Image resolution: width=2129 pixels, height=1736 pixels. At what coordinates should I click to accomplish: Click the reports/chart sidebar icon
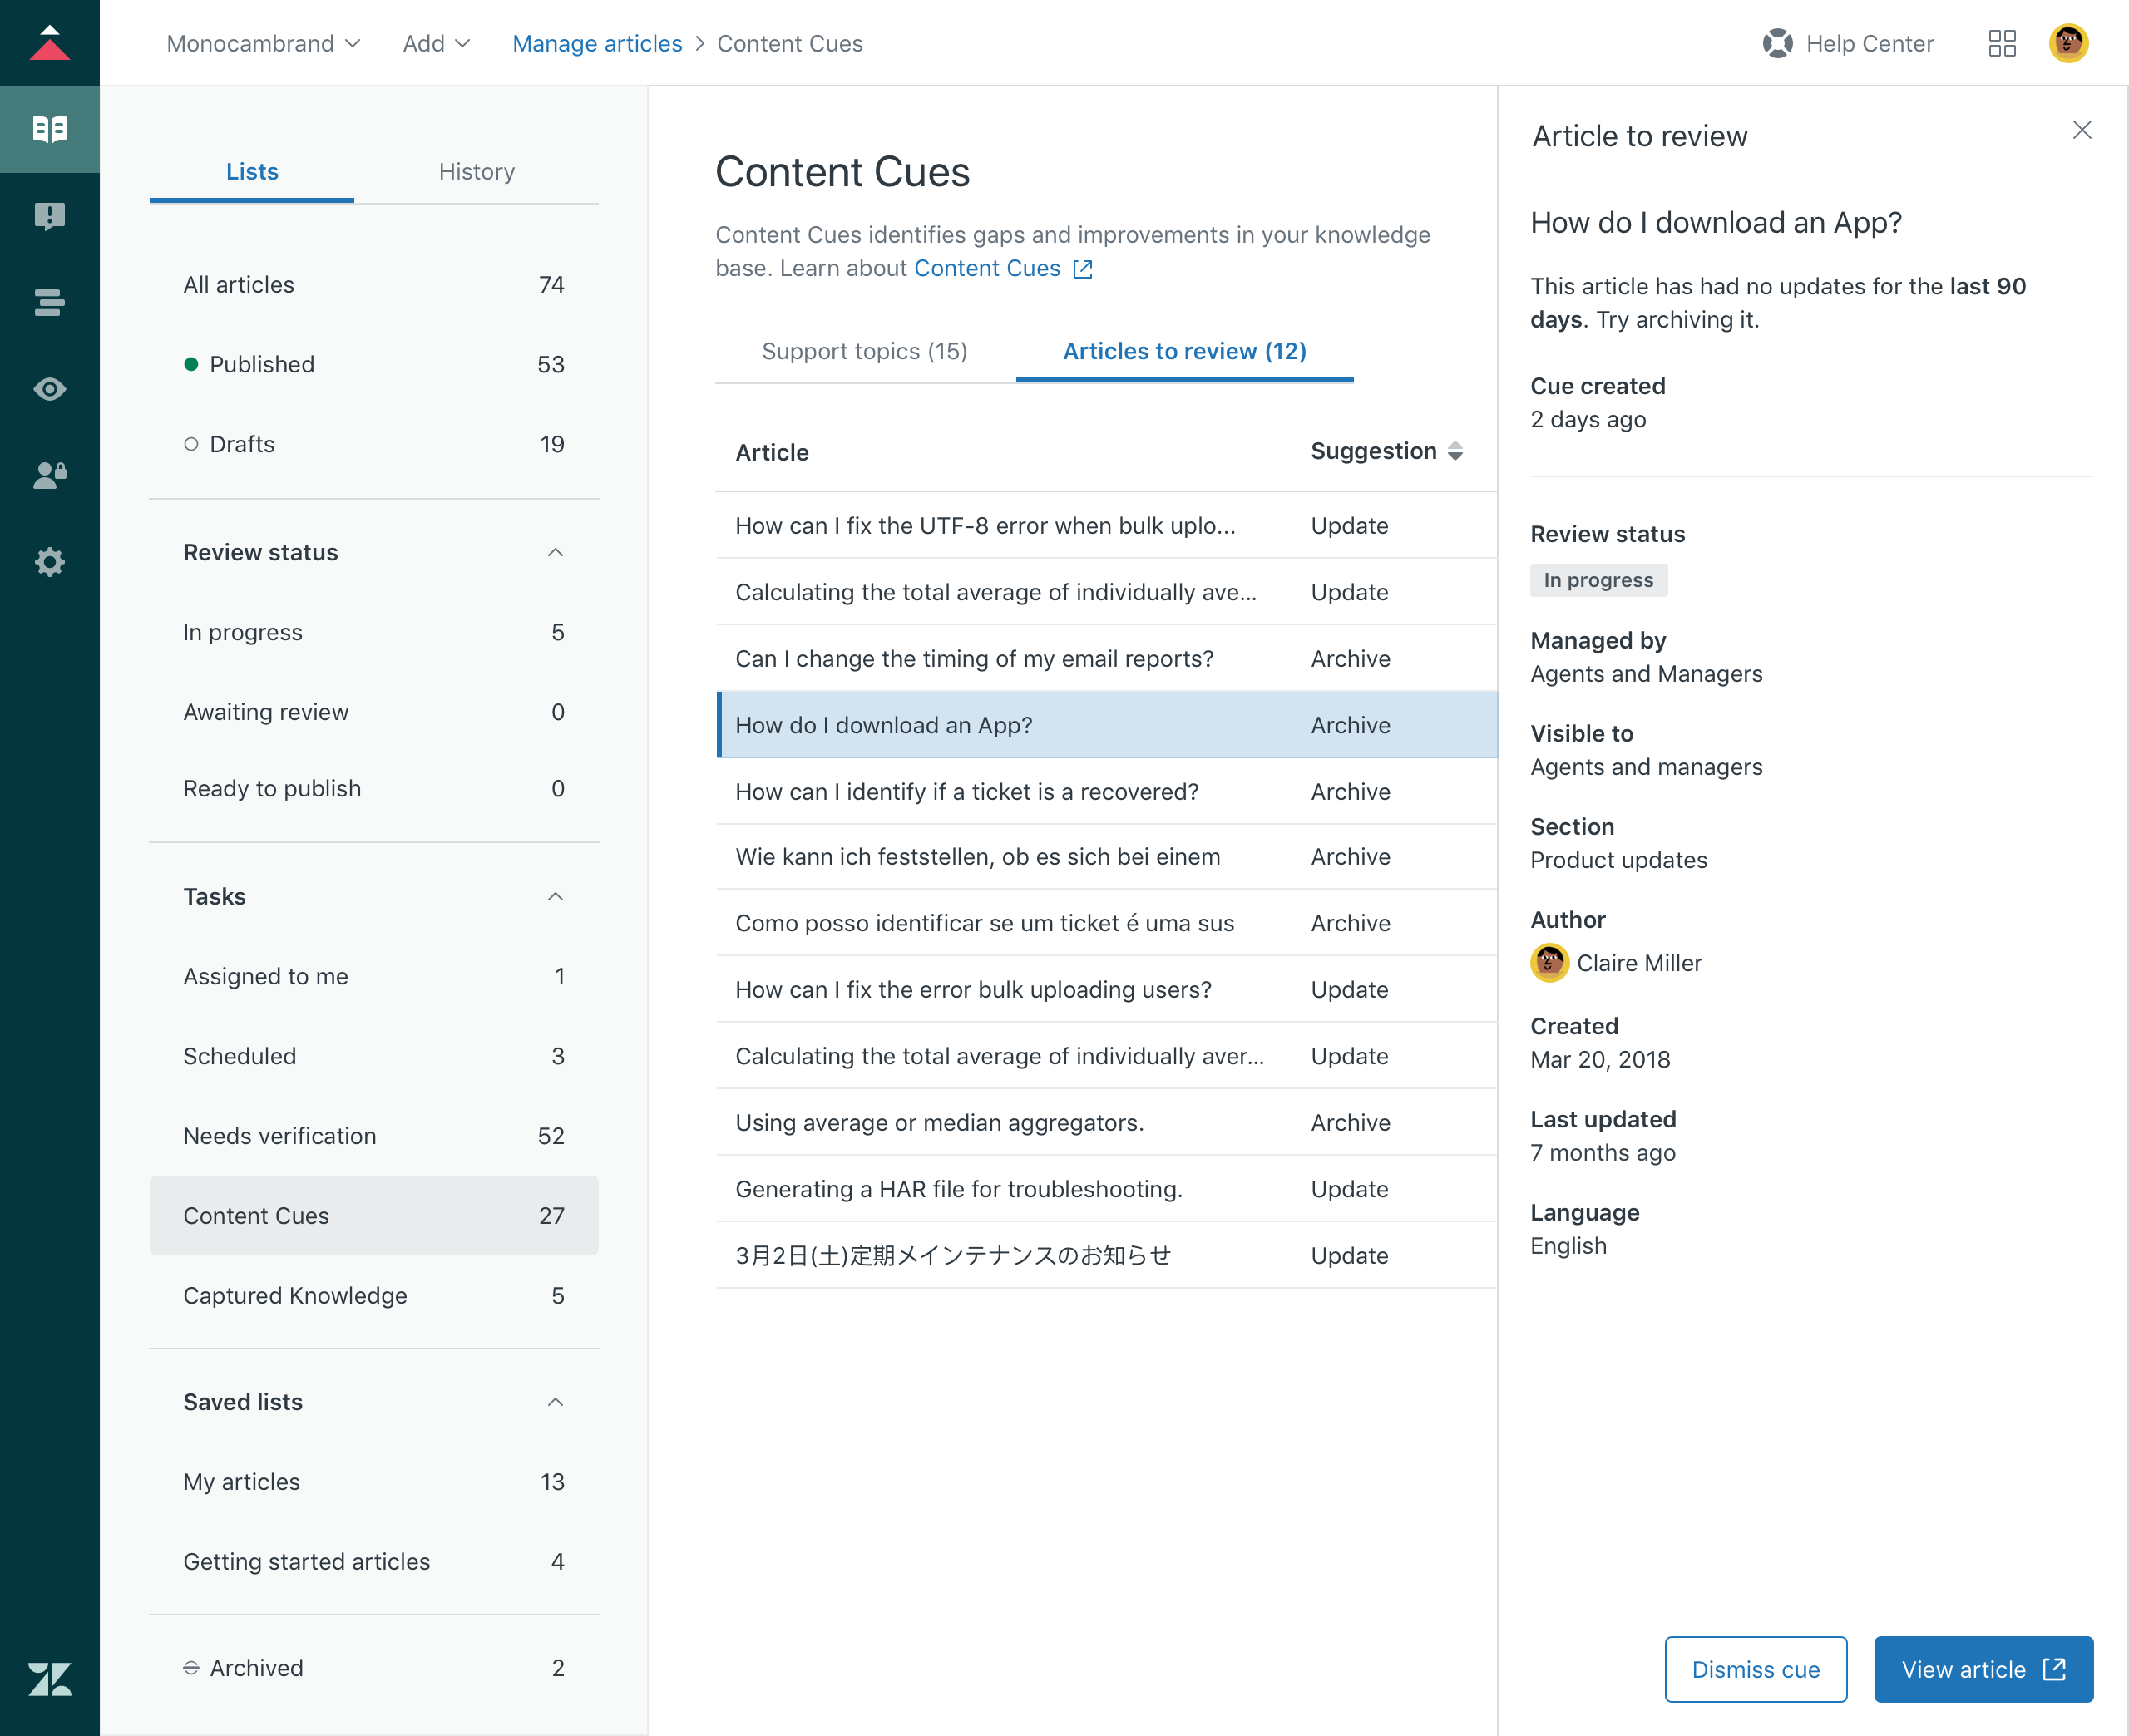click(50, 300)
